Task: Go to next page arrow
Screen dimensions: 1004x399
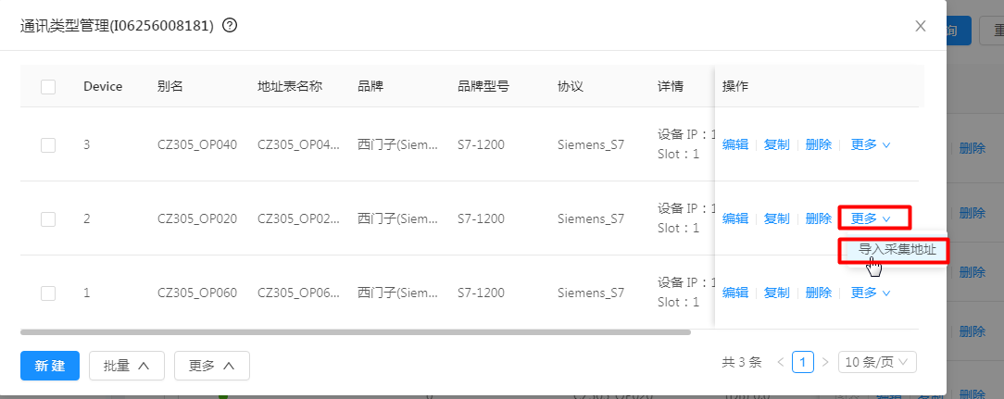Action: 825,362
